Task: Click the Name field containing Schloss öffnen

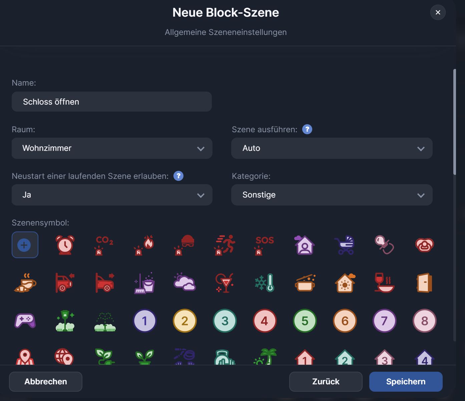Action: click(x=112, y=102)
